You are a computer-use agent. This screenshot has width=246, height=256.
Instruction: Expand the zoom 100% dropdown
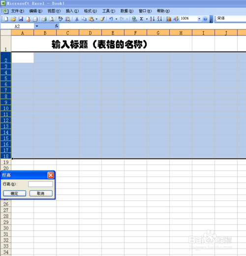click(199, 19)
